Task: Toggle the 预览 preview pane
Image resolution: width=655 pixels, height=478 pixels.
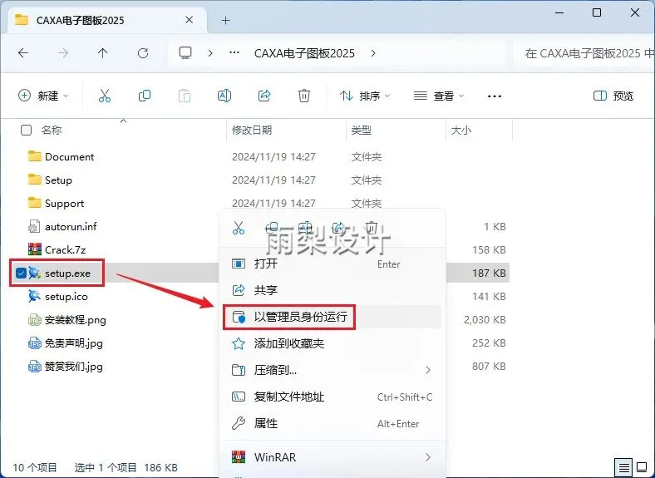Action: [x=613, y=96]
